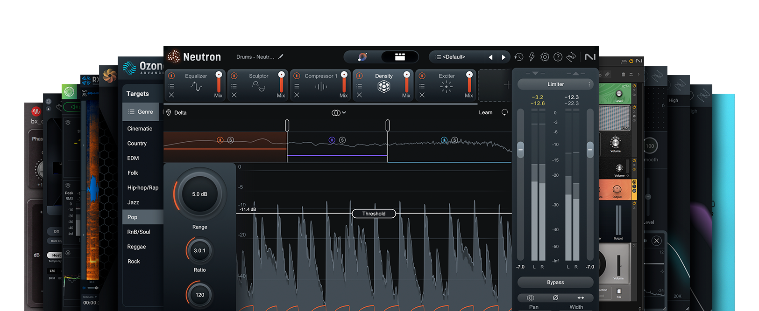The height and width of the screenshot is (311, 759).
Task: Select the Sculptor module wave icon
Action: point(259,86)
